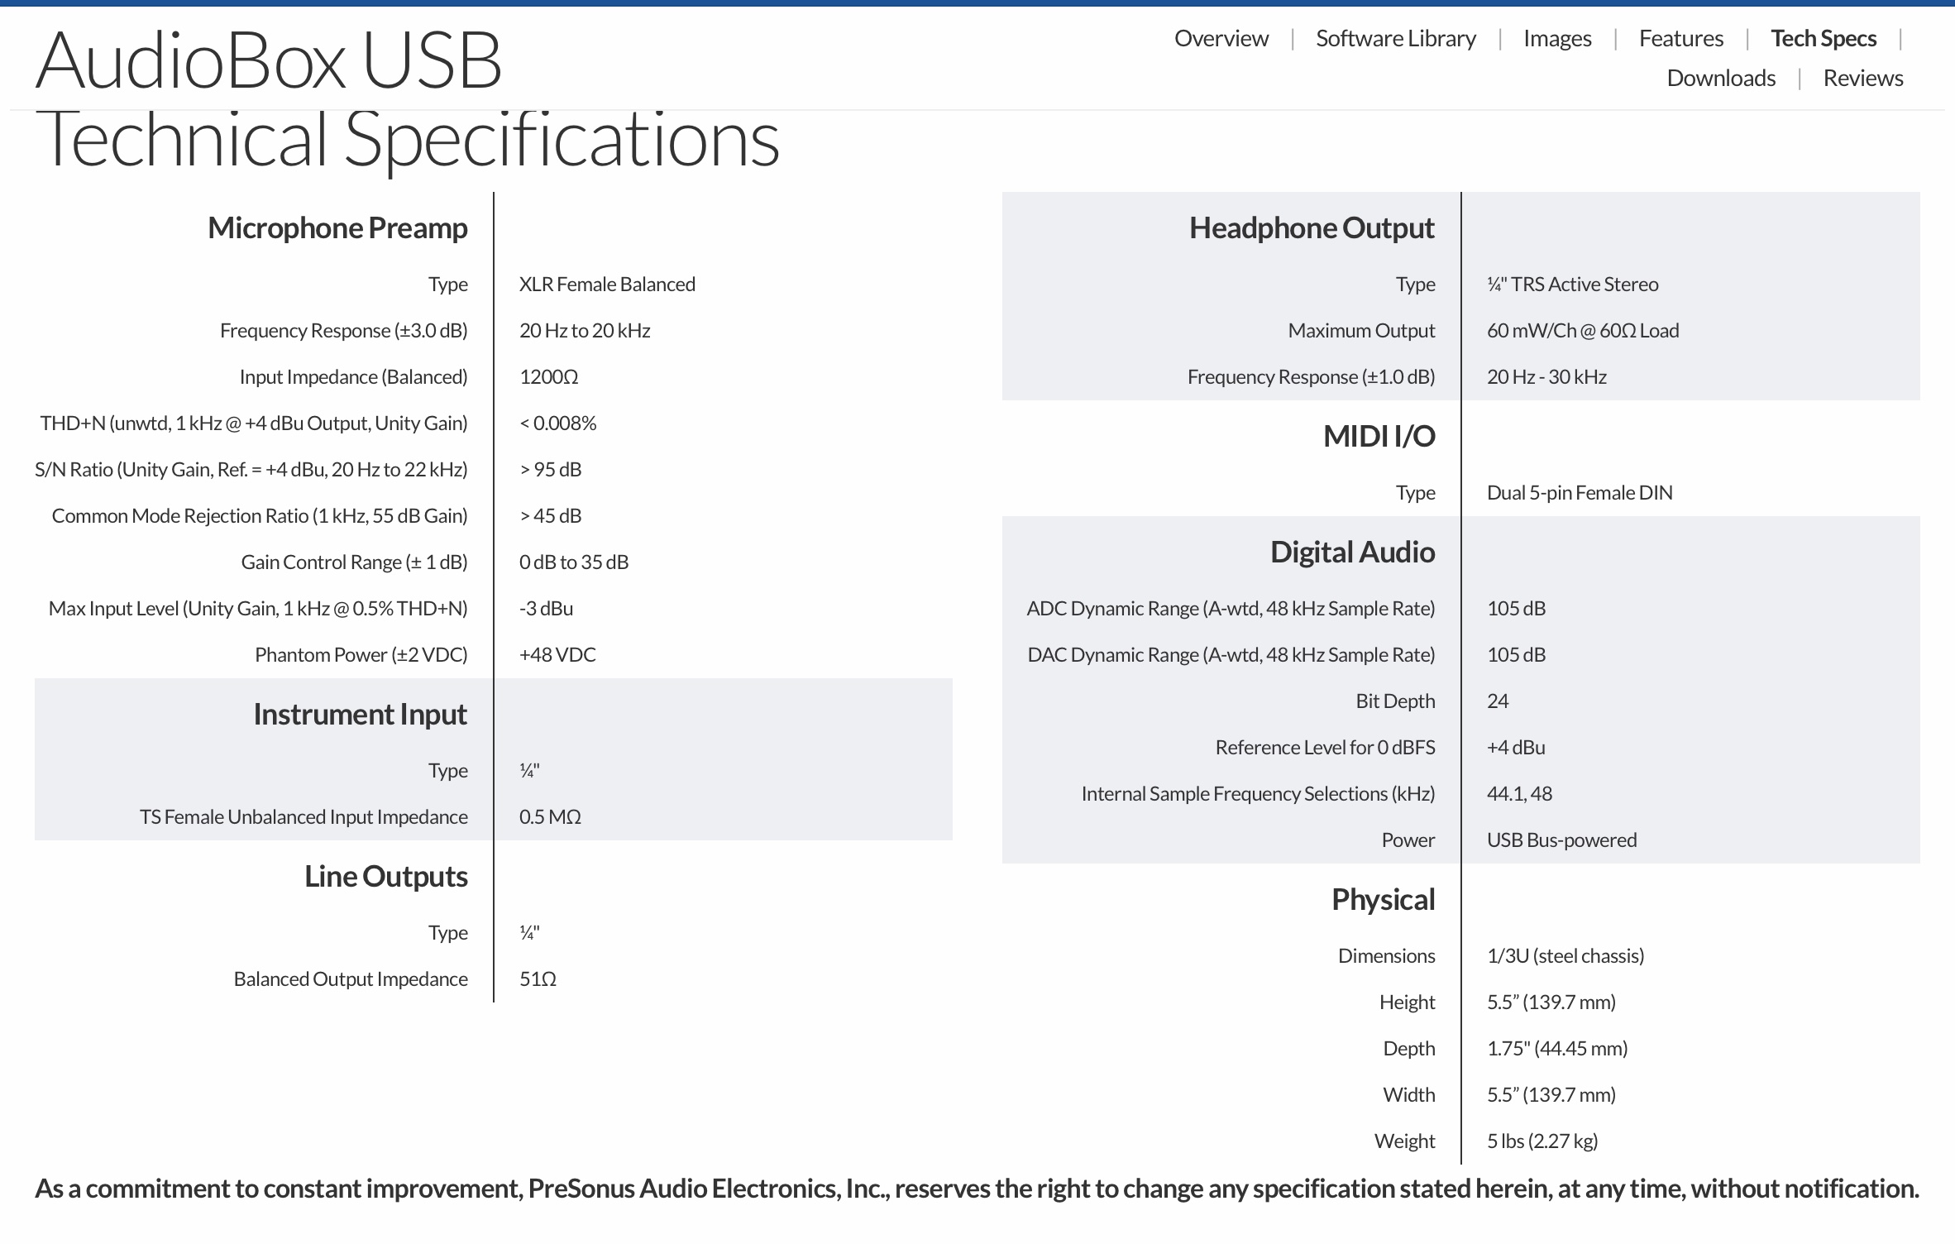This screenshot has width=1955, height=1244.
Task: Click the Line Outputs heading
Action: click(385, 877)
